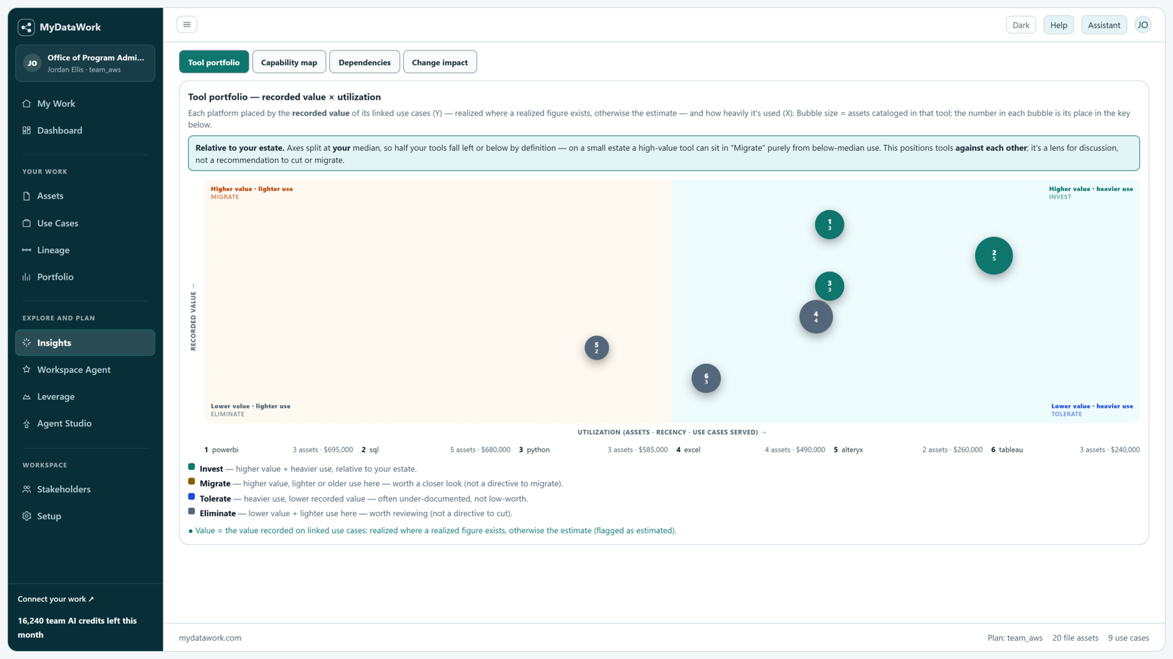Select gray bubble 4 for excel
The width and height of the screenshot is (1173, 659).
click(x=816, y=317)
